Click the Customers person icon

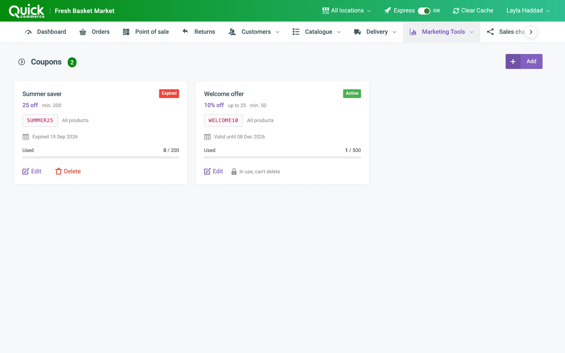[232, 32]
